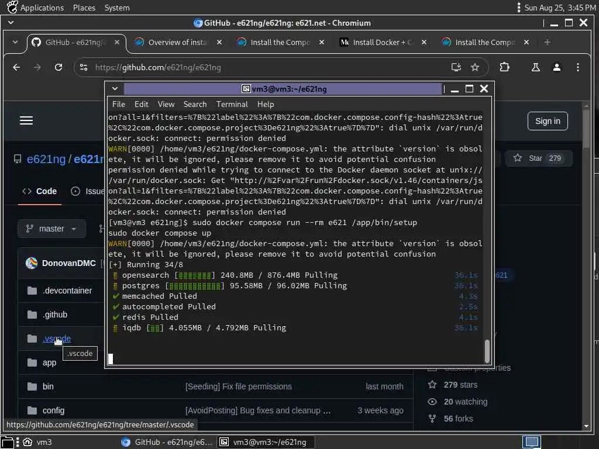Close the Install Docker tab
This screenshot has width=599, height=449.
point(424,42)
